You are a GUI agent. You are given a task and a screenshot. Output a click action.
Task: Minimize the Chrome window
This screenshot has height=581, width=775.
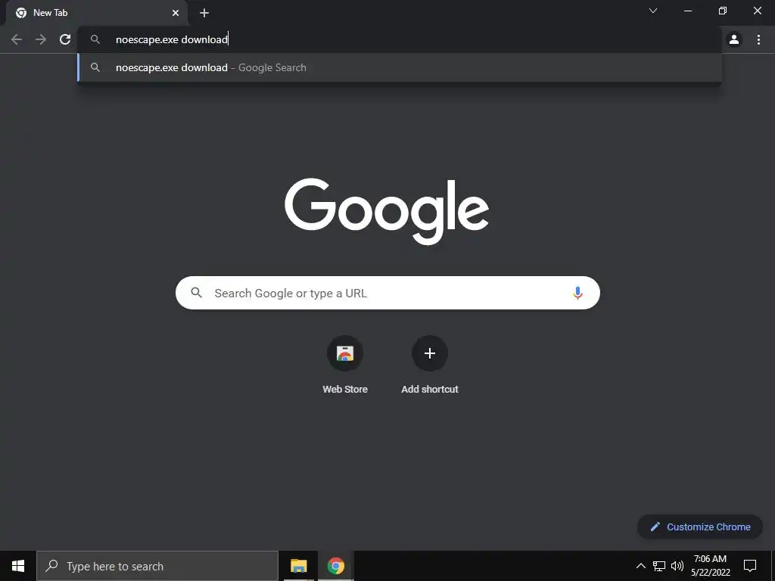click(x=687, y=11)
